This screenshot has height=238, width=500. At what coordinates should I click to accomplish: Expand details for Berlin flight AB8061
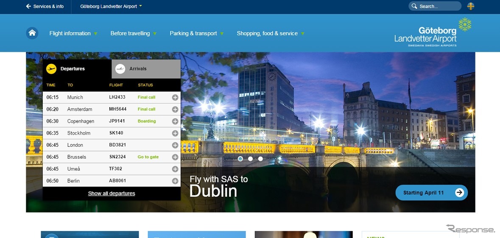click(175, 181)
